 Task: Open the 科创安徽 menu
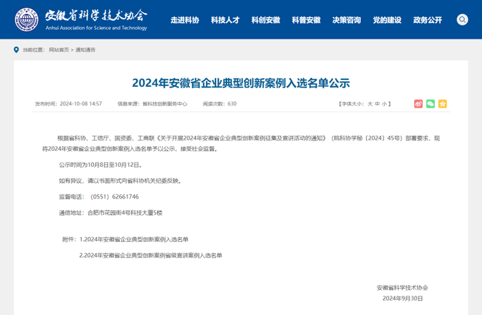click(x=266, y=20)
